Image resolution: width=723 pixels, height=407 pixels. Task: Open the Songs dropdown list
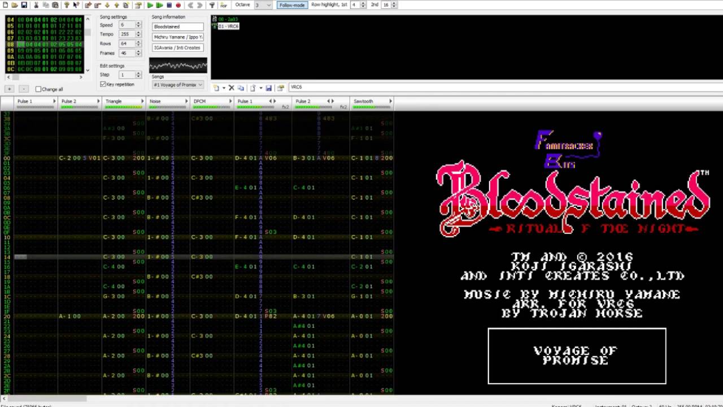click(177, 85)
